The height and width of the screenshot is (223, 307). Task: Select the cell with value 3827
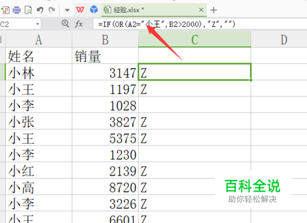[x=105, y=121]
